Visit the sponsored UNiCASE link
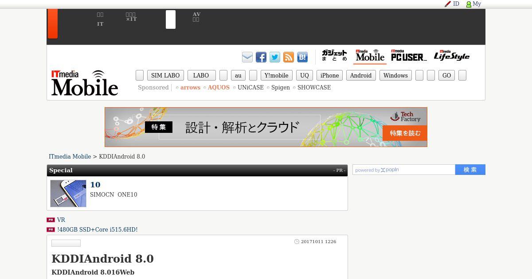This screenshot has width=532, height=279. (x=250, y=88)
